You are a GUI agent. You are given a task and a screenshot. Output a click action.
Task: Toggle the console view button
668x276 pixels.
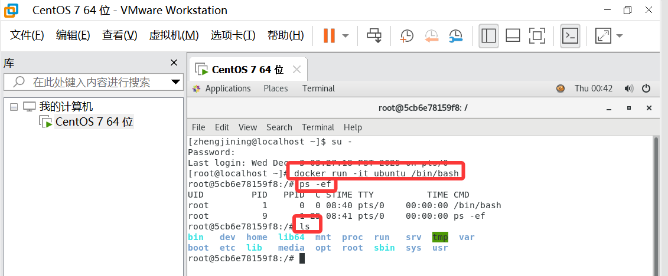570,35
